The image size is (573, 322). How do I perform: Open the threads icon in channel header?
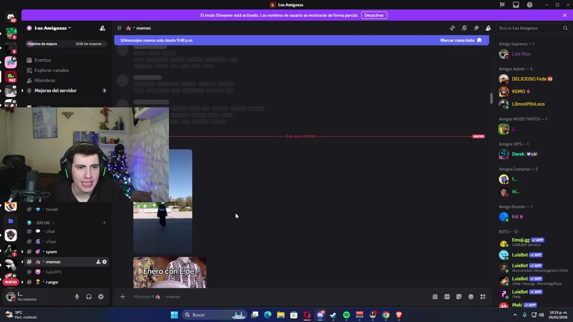click(452, 28)
